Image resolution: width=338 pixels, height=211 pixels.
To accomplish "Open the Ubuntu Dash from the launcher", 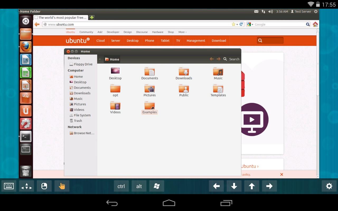I will pos(26,21).
